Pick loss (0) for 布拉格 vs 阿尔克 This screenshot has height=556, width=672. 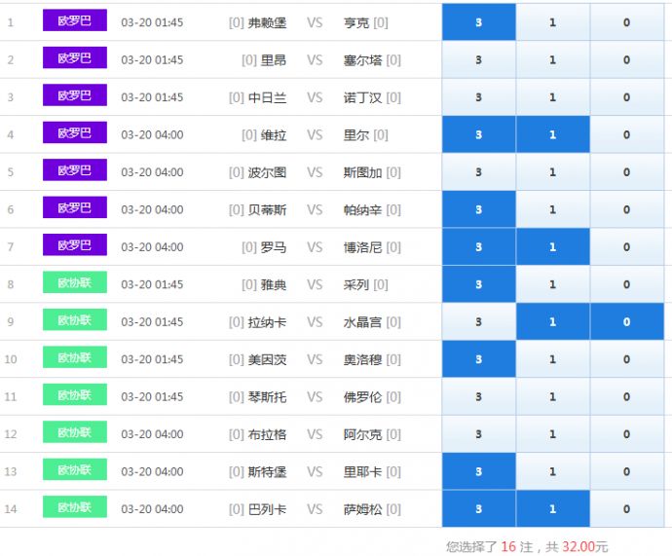(626, 434)
